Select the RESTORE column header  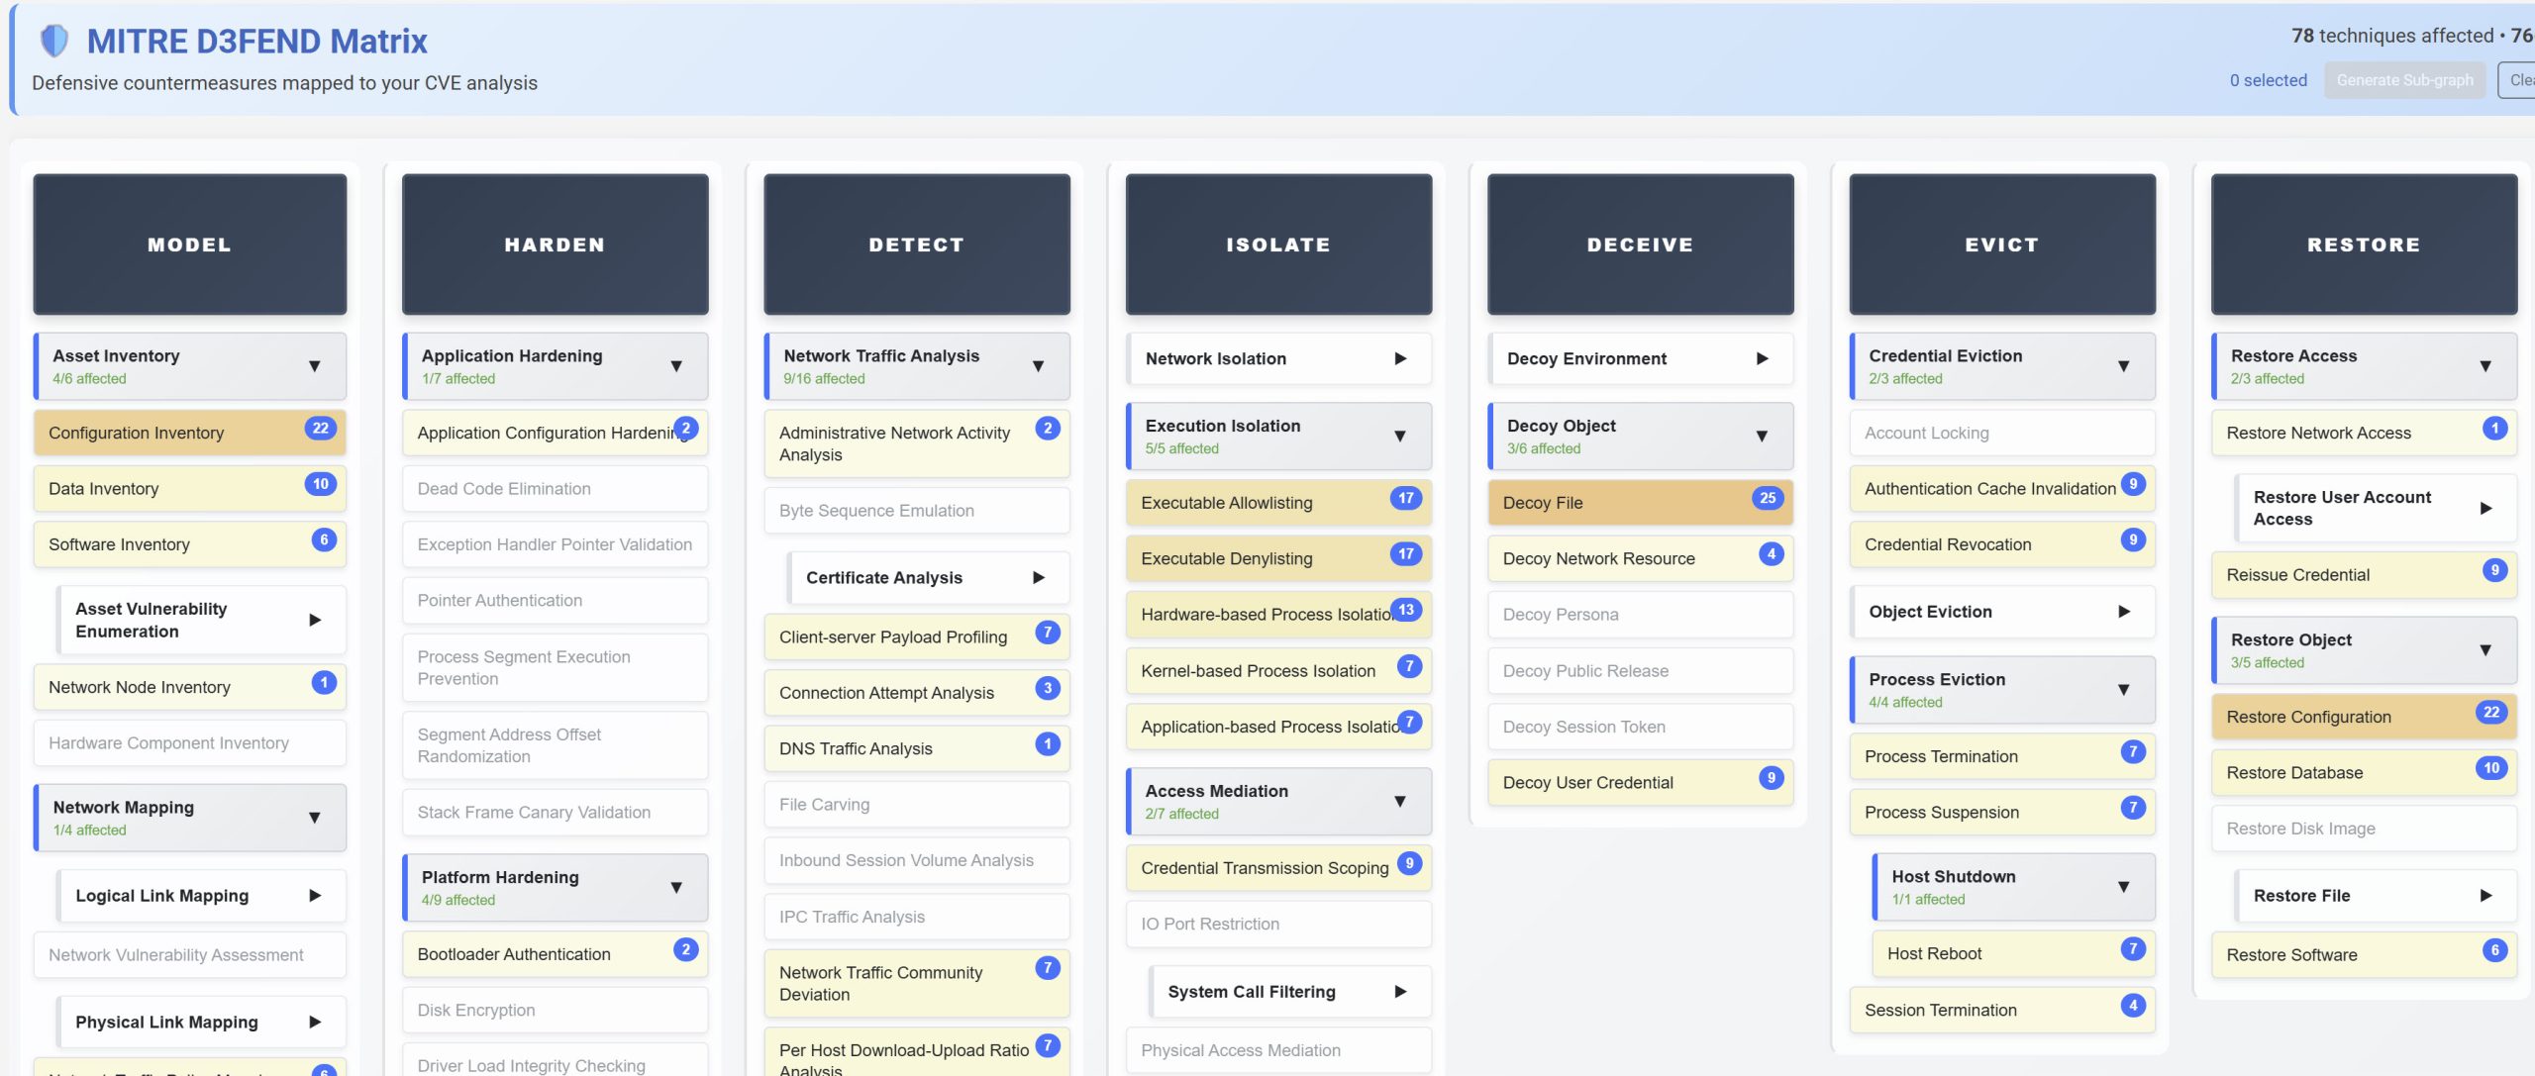click(2364, 245)
